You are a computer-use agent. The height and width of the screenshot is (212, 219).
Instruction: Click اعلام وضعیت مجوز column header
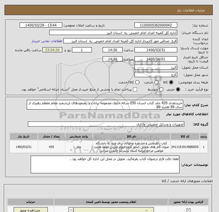(x=111, y=202)
